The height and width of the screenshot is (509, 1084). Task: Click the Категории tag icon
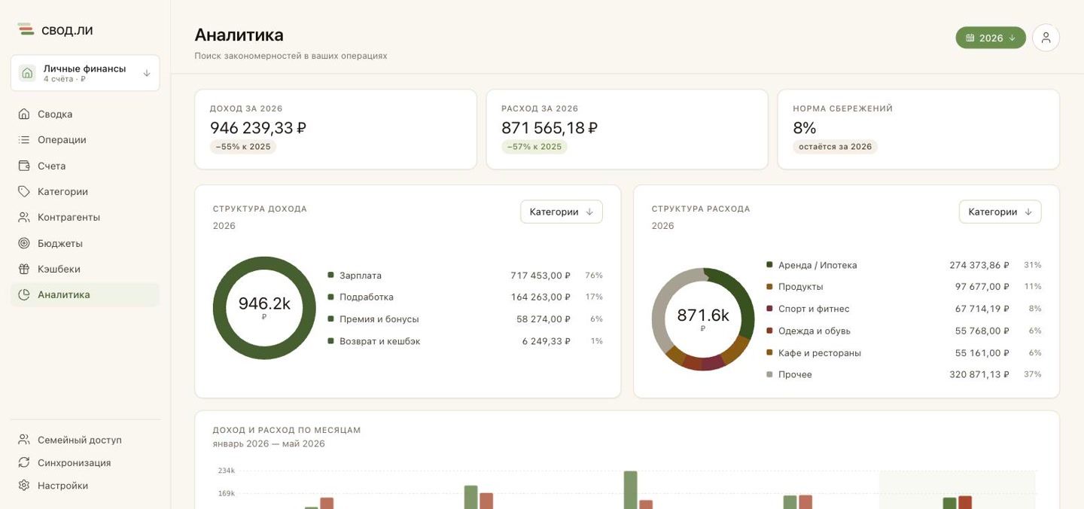(x=24, y=191)
